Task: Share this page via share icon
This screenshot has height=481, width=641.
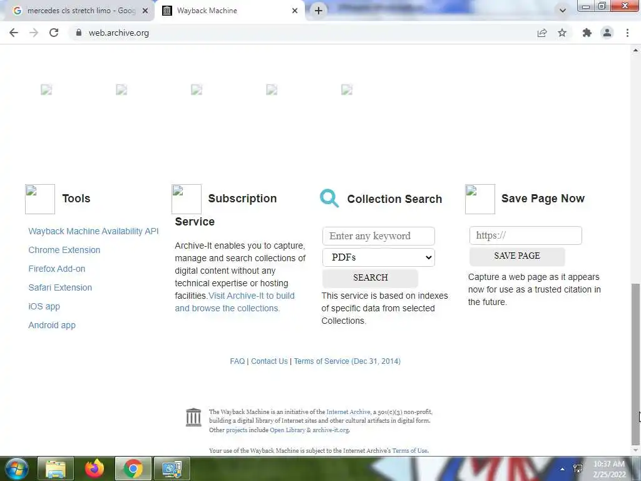Action: 542,33
